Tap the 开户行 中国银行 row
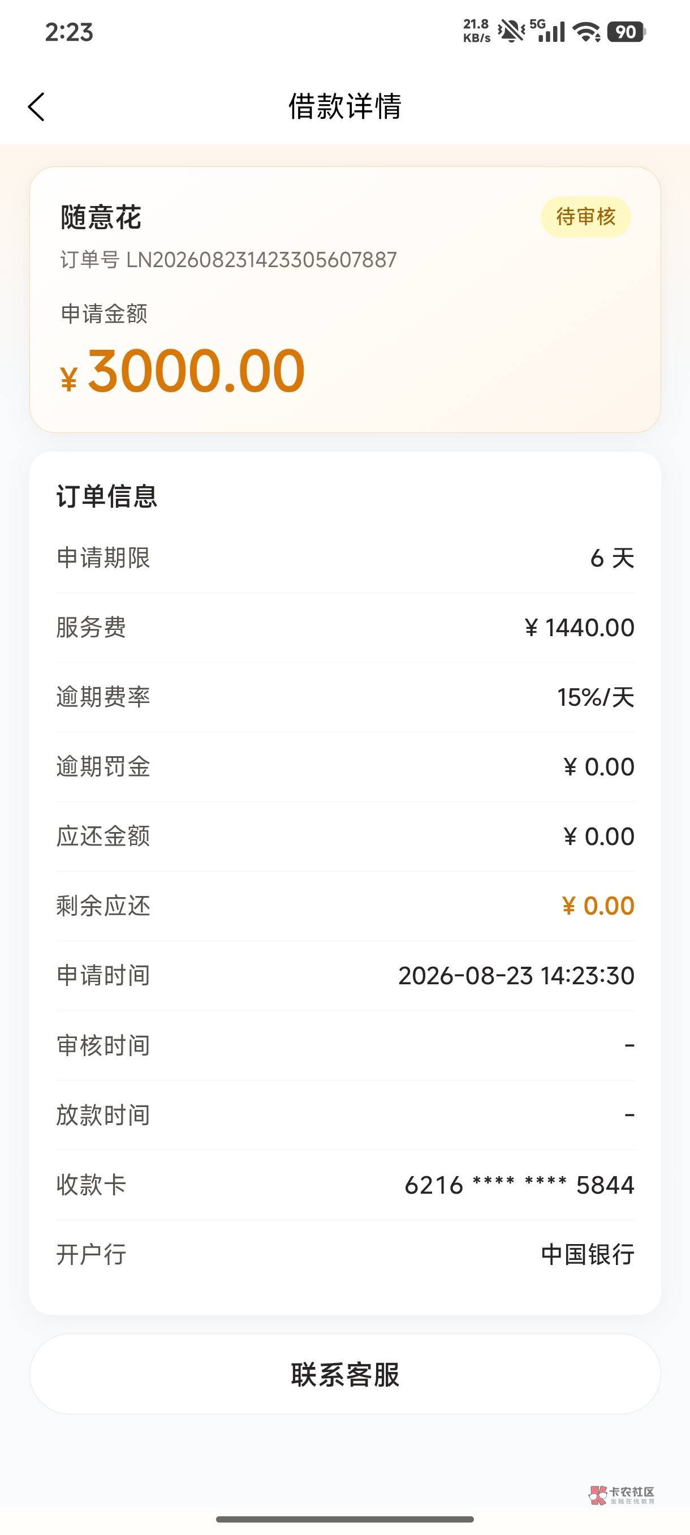Viewport: 690px width, 1535px height. click(346, 1254)
